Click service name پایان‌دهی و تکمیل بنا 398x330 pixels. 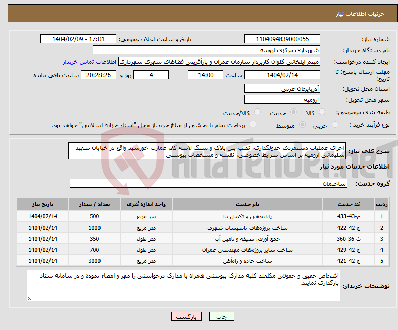[x=247, y=216]
